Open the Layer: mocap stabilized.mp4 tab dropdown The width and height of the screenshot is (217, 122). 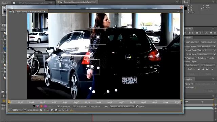pos(44,12)
